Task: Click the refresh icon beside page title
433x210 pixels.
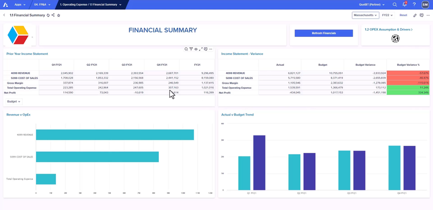Action: (x=48, y=15)
